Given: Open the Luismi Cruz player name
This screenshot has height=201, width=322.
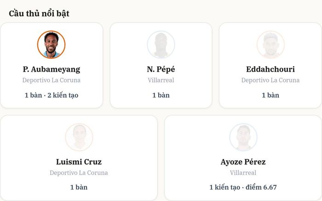Looking at the screenshot, I should coord(79,162).
